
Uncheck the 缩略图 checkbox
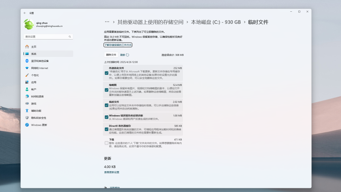107,90
